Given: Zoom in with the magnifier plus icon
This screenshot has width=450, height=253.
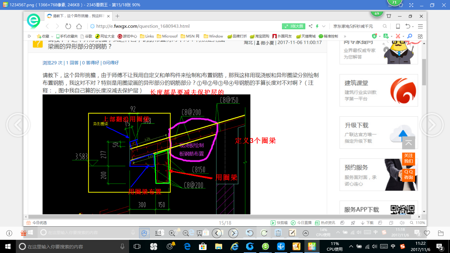Looking at the screenshot, I should tap(172, 233).
